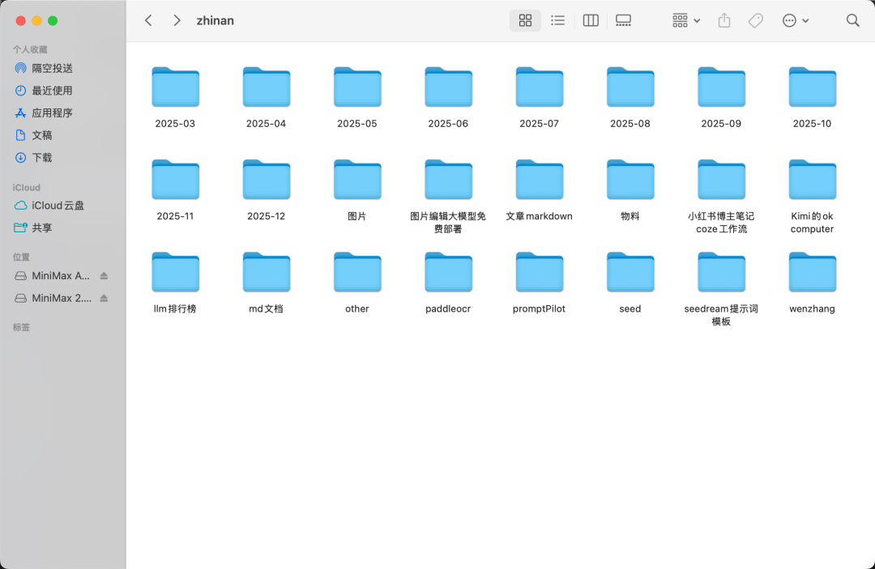Open iCloud云盘 from sidebar

[x=58, y=206]
